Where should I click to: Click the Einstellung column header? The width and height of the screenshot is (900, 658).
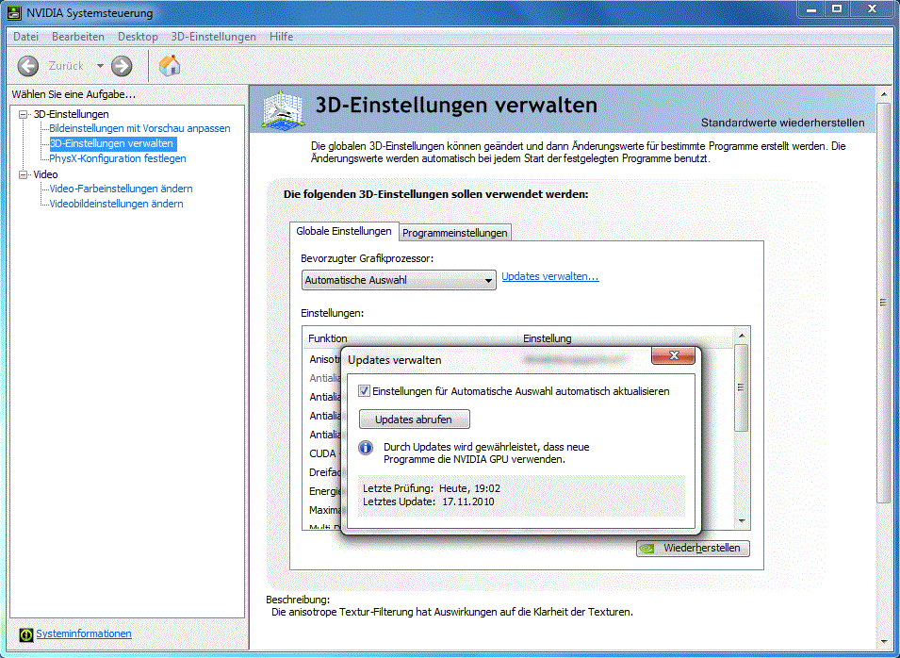coord(625,338)
